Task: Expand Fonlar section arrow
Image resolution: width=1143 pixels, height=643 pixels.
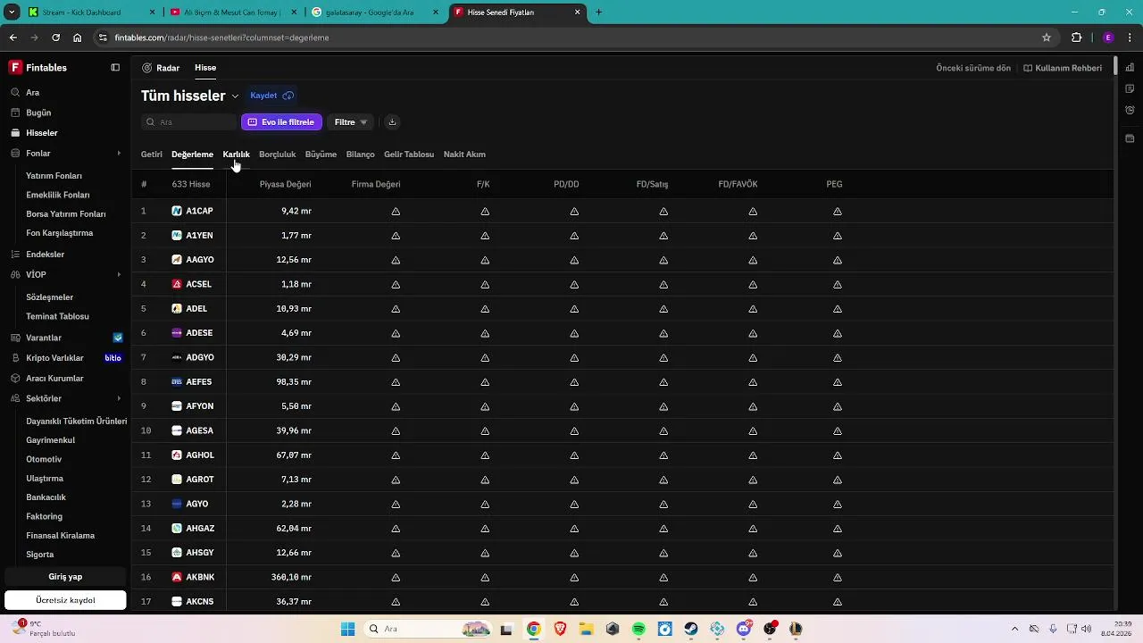Action: click(119, 154)
